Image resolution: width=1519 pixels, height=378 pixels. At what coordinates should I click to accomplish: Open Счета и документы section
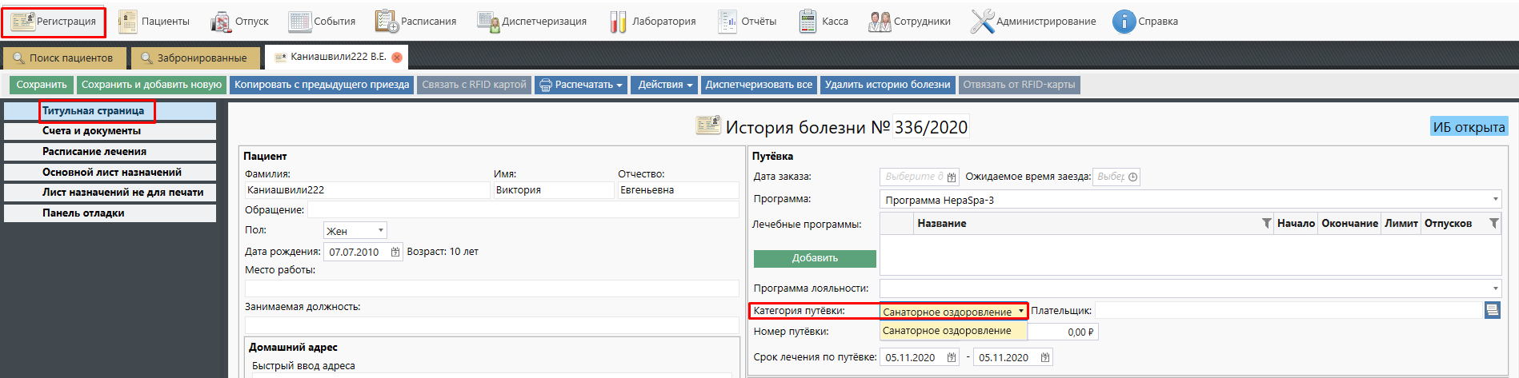click(110, 131)
